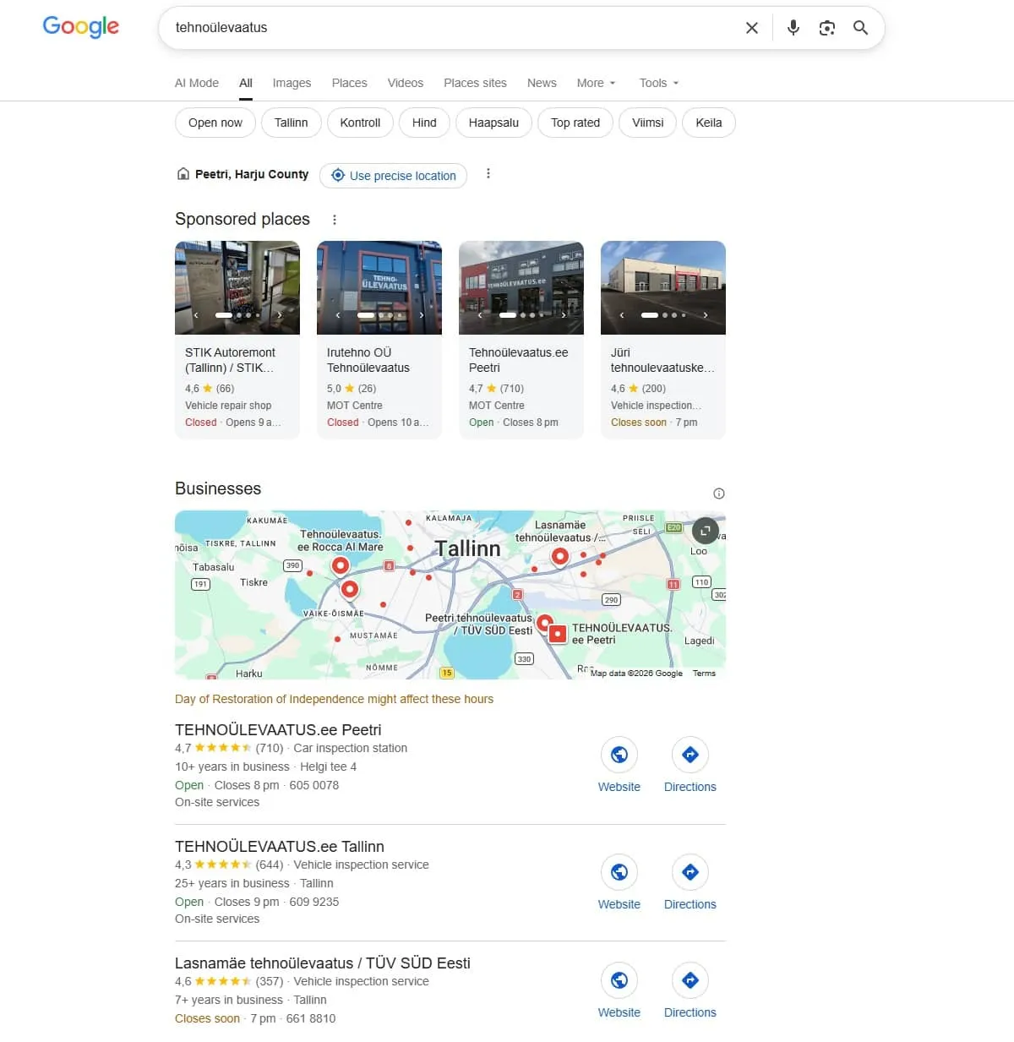
Task: Click Peetri, Harju County location text
Action: pos(252,174)
